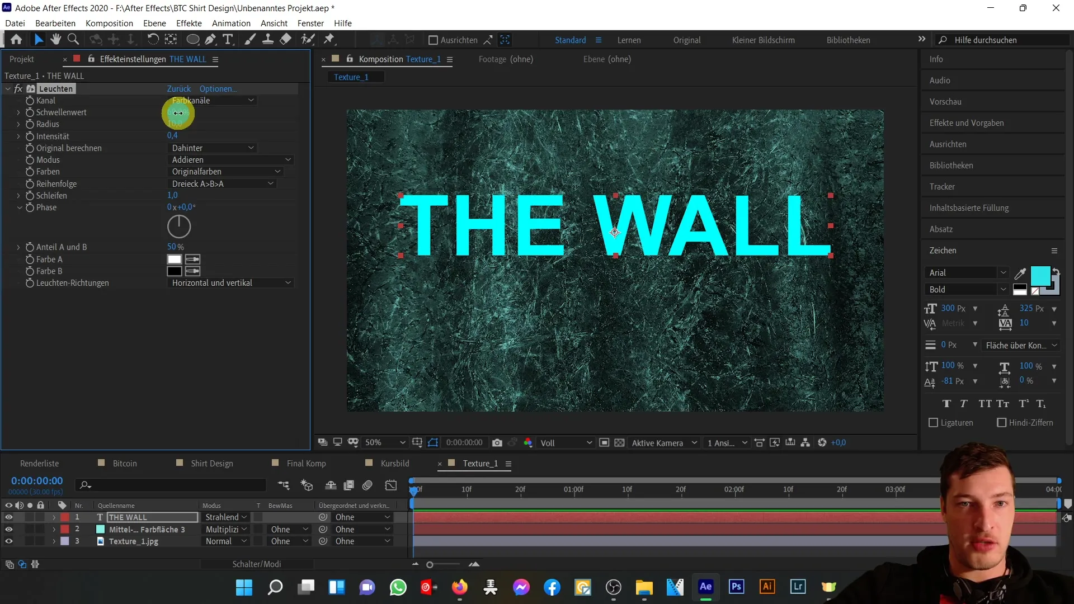The width and height of the screenshot is (1074, 604).
Task: Open Windows Start menu
Action: pos(244,587)
